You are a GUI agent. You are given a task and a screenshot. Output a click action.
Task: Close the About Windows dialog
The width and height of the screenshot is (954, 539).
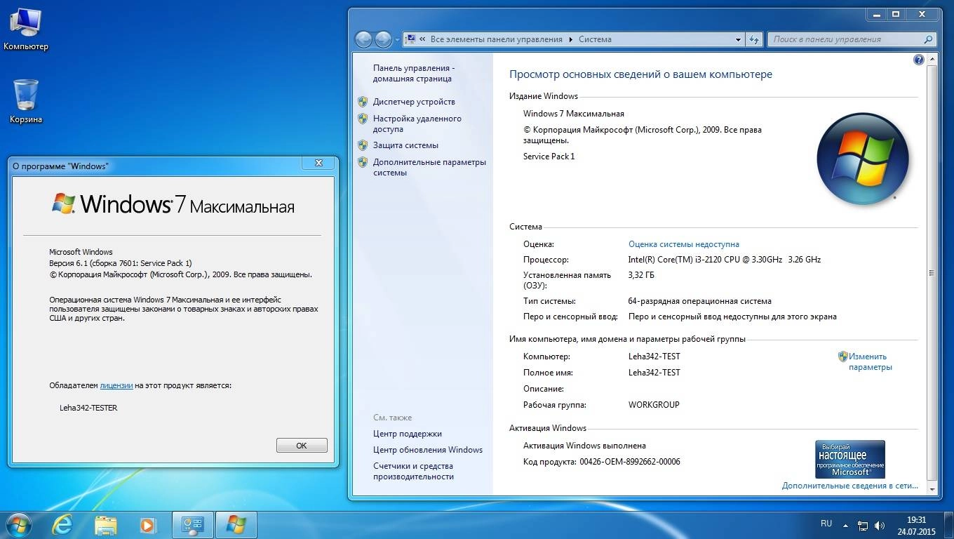click(x=318, y=163)
